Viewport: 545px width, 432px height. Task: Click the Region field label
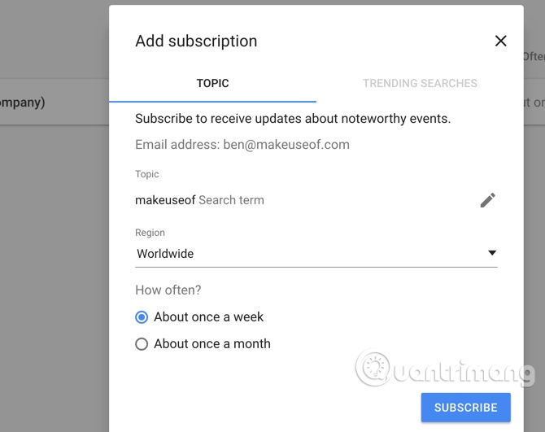150,233
